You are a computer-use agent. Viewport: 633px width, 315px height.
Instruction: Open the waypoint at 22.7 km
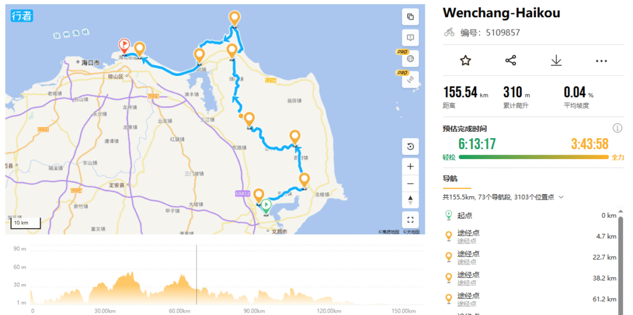tap(468, 256)
